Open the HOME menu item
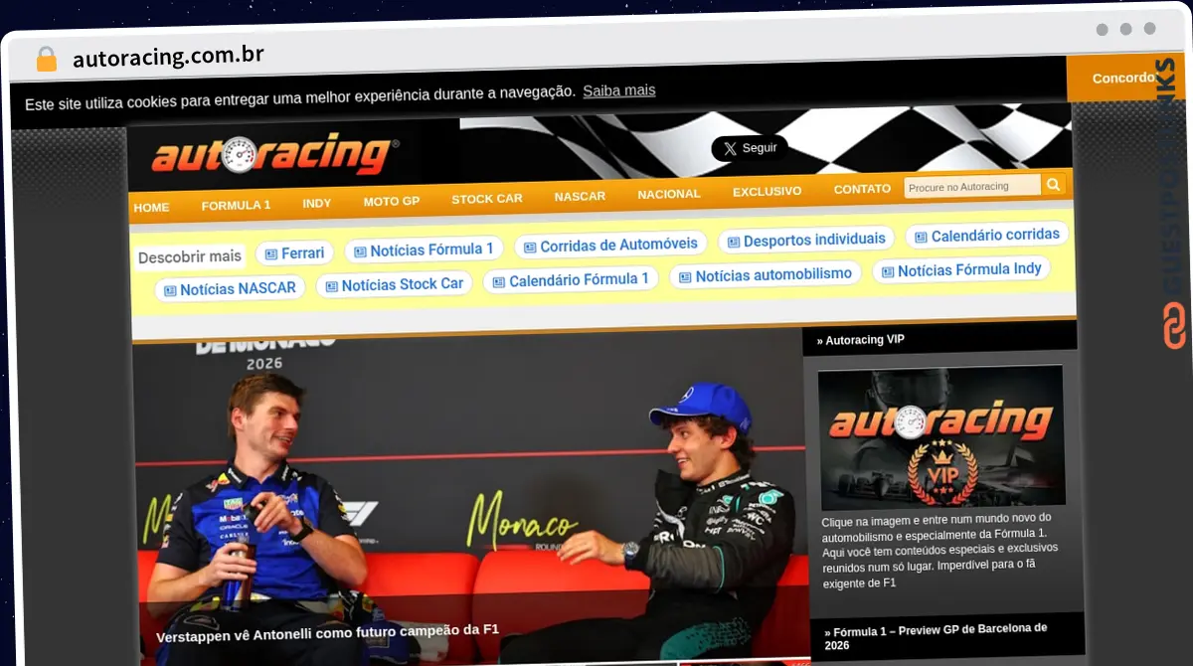1193x666 pixels. click(151, 207)
